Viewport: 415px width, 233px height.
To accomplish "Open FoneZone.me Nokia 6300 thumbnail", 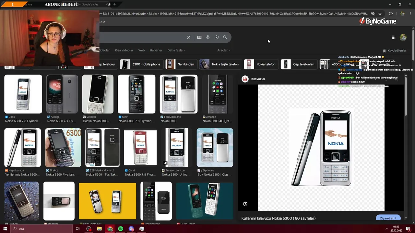I will (179, 94).
